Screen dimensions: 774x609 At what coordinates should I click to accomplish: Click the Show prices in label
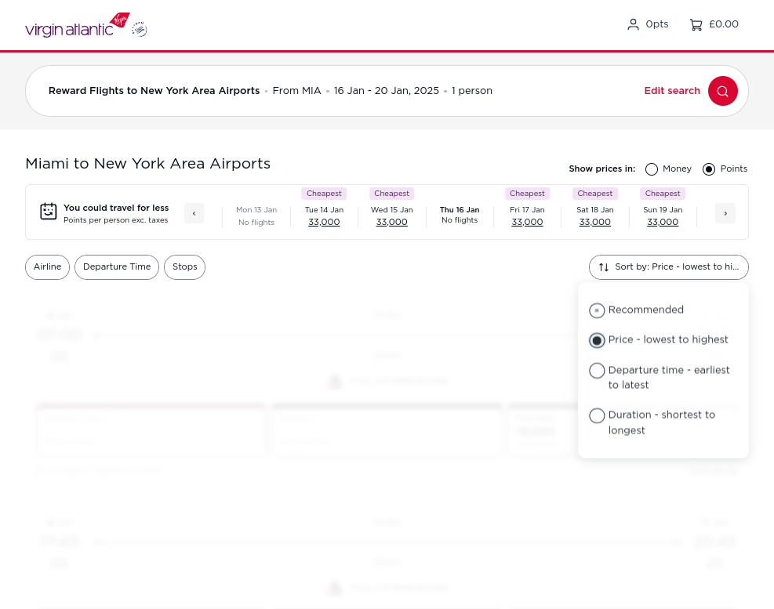[x=601, y=169]
